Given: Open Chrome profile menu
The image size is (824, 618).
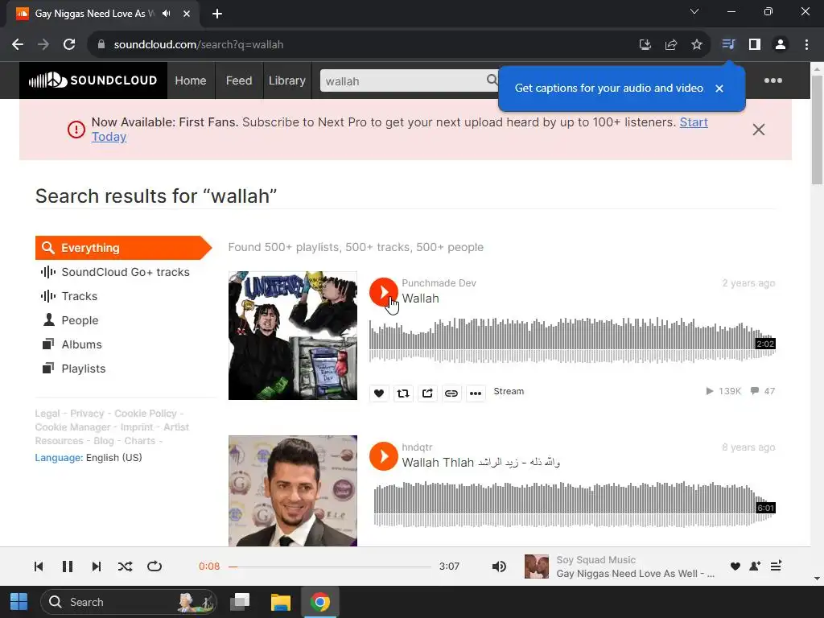Looking at the screenshot, I should pos(781,45).
